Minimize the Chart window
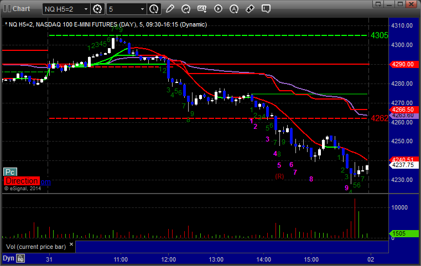Image resolution: width=421 pixels, height=266 pixels. (389, 4)
